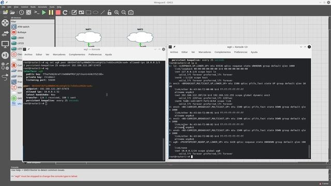Open the GNS3 Control menu

tap(24, 7)
